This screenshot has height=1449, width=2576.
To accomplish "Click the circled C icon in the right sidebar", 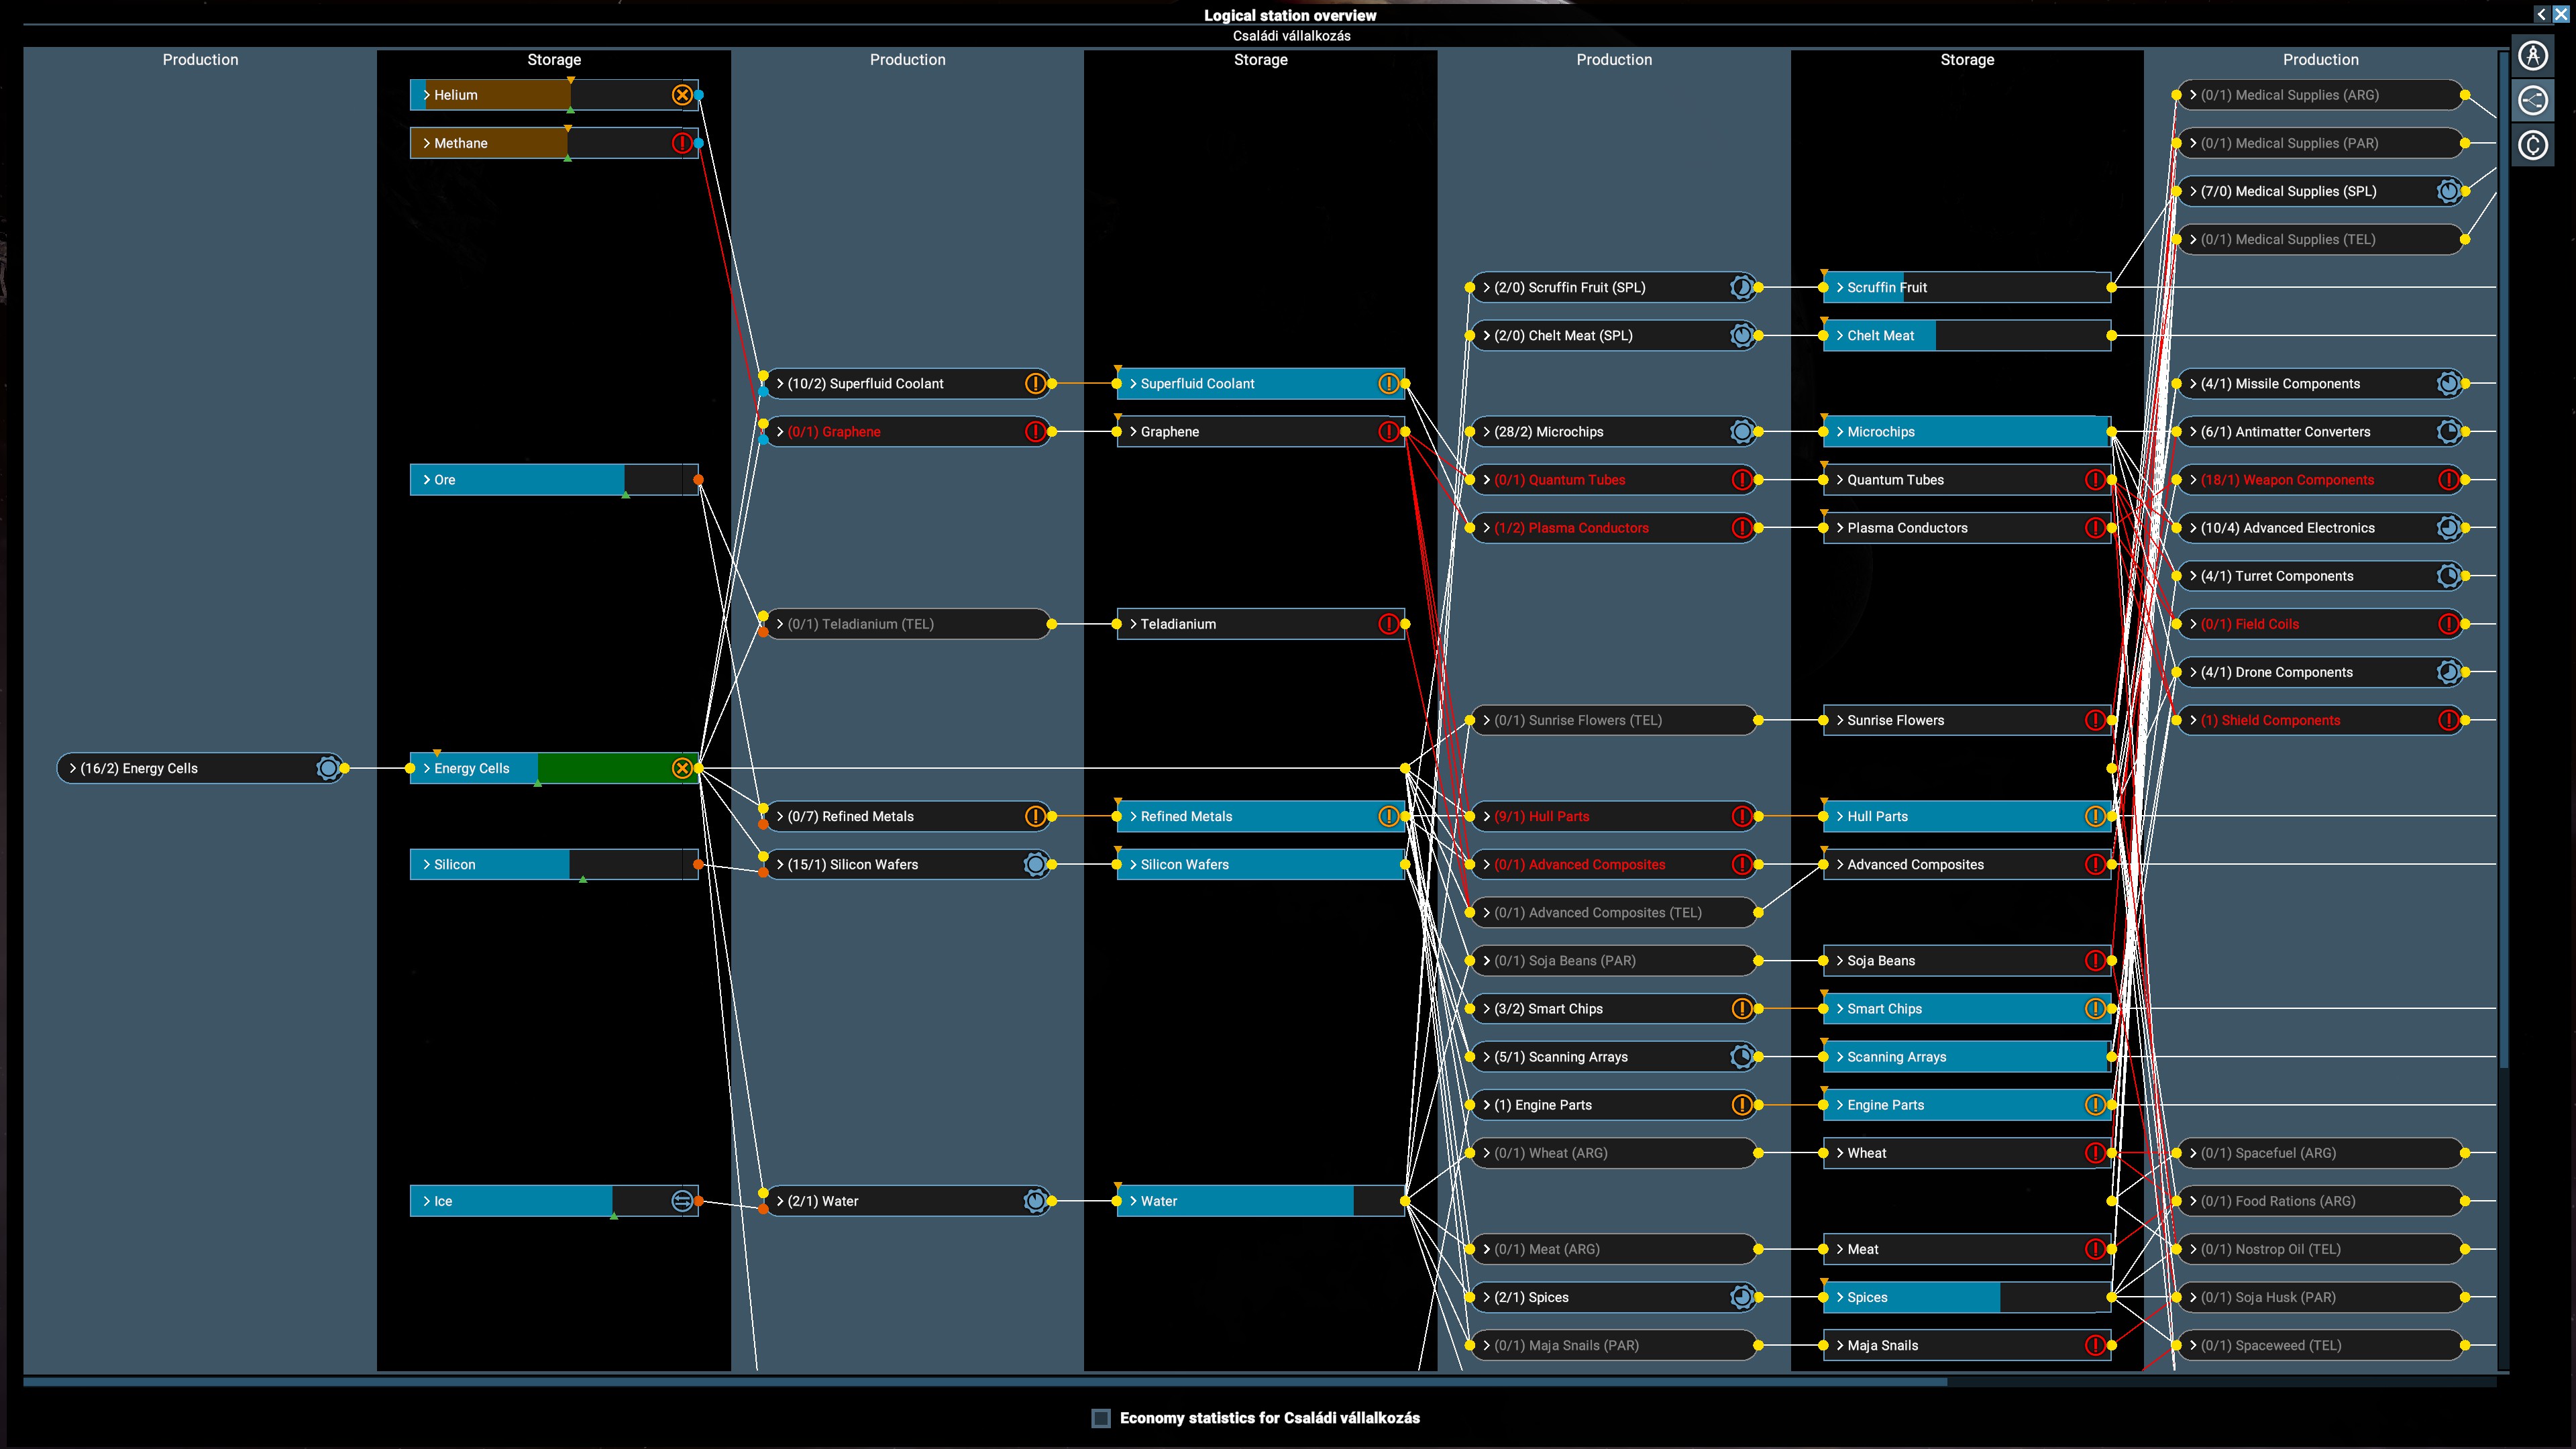I will pyautogui.click(x=2532, y=146).
